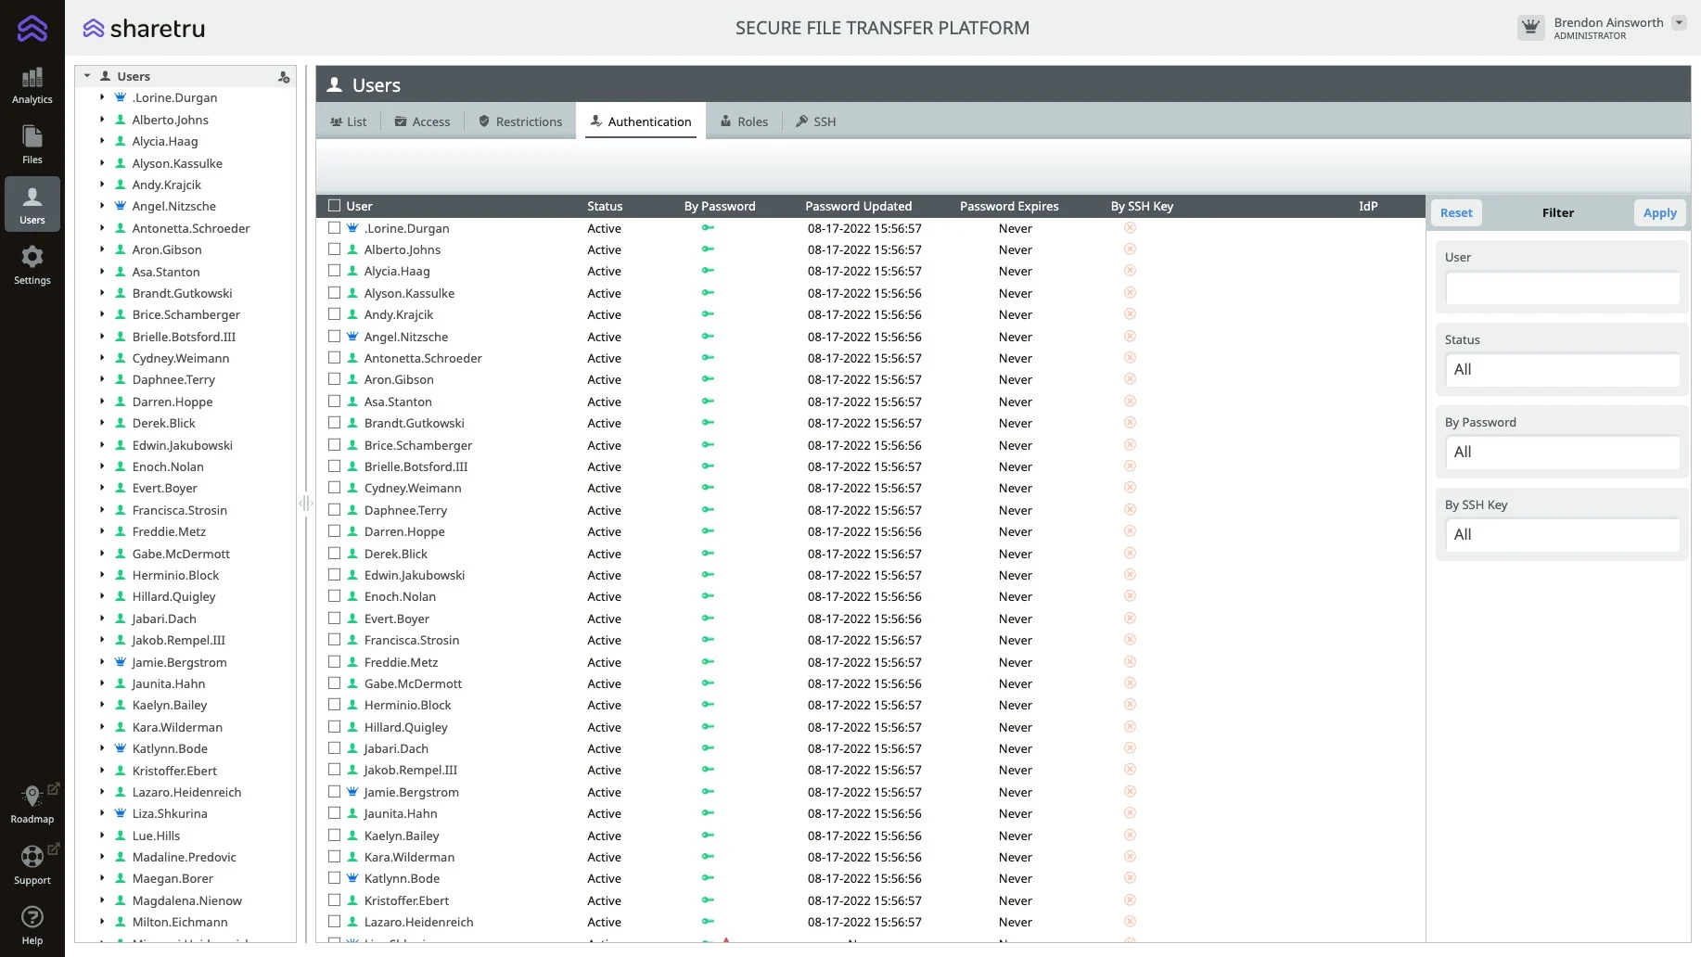The image size is (1701, 957).
Task: Click the add-user icon in tree header
Action: (284, 77)
